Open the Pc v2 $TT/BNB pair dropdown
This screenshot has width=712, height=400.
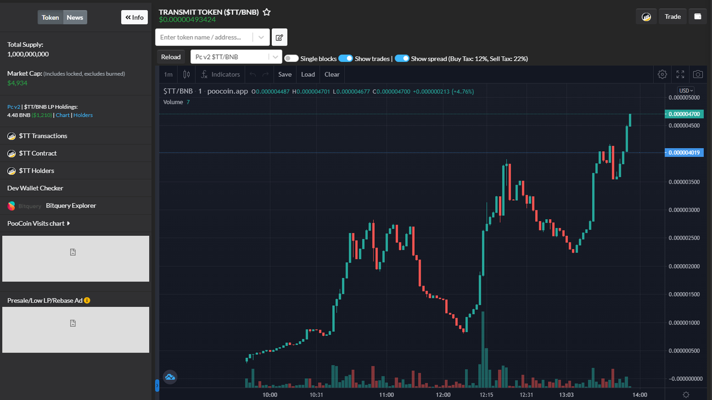coord(236,57)
